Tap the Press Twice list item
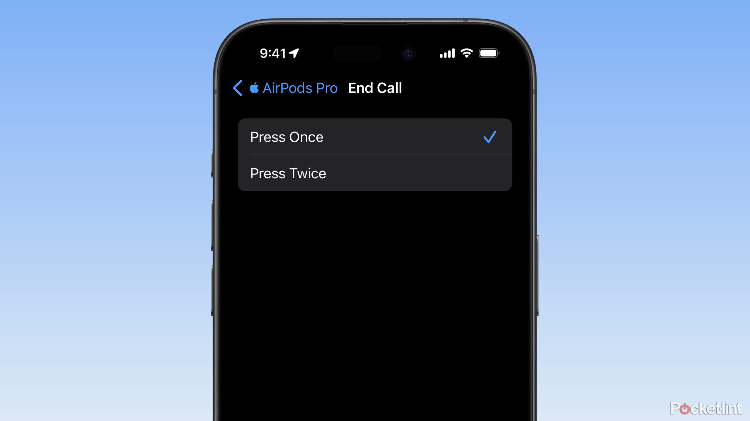Image resolution: width=750 pixels, height=421 pixels. coord(375,173)
